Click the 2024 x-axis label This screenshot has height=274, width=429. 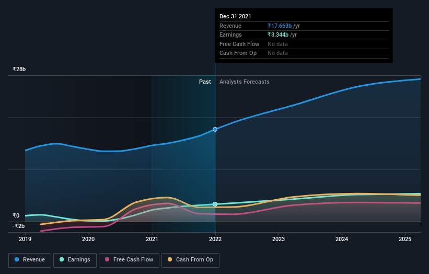click(342, 239)
